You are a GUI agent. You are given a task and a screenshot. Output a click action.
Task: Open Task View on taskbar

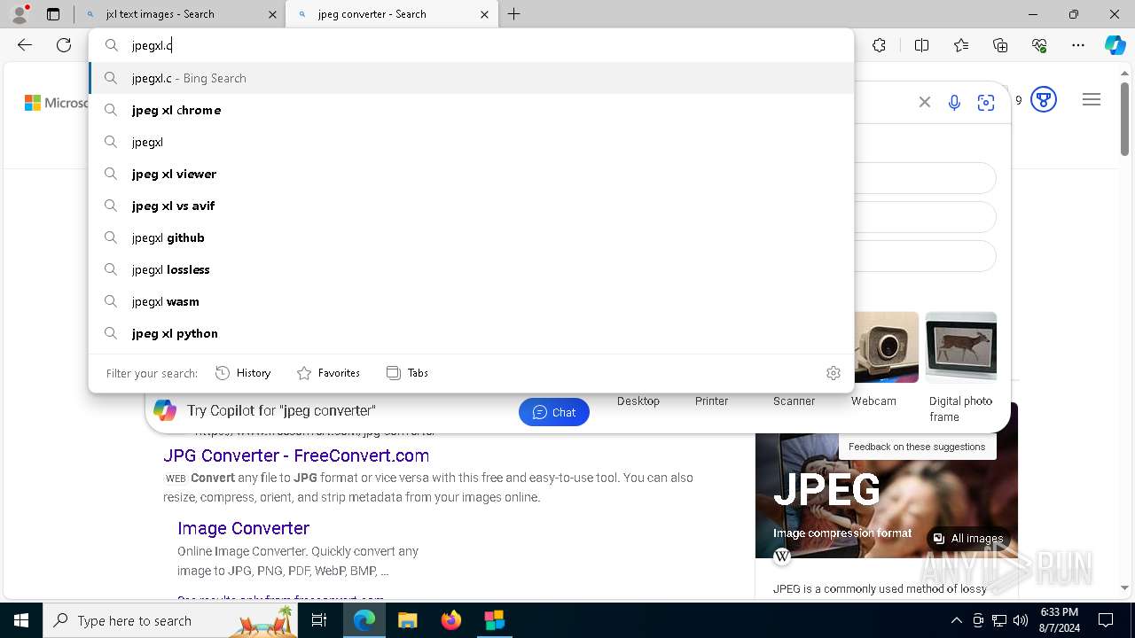(x=319, y=620)
